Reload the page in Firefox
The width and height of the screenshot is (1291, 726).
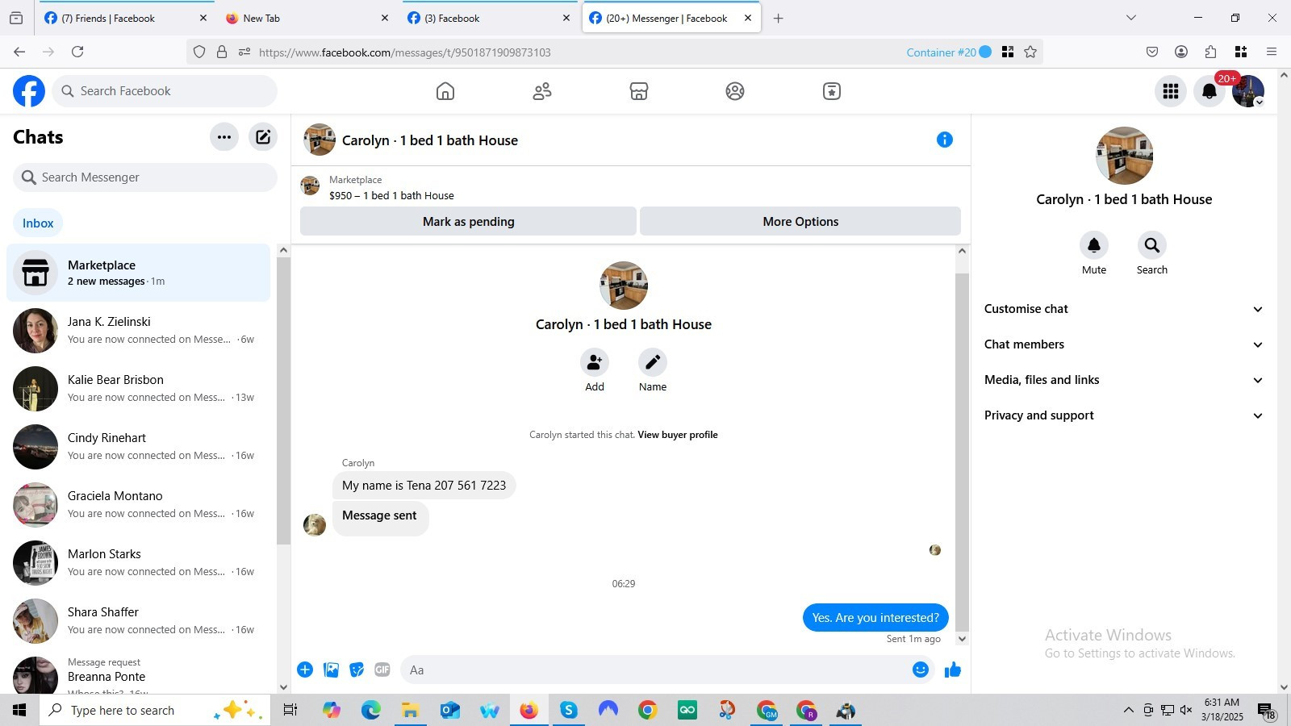[77, 52]
